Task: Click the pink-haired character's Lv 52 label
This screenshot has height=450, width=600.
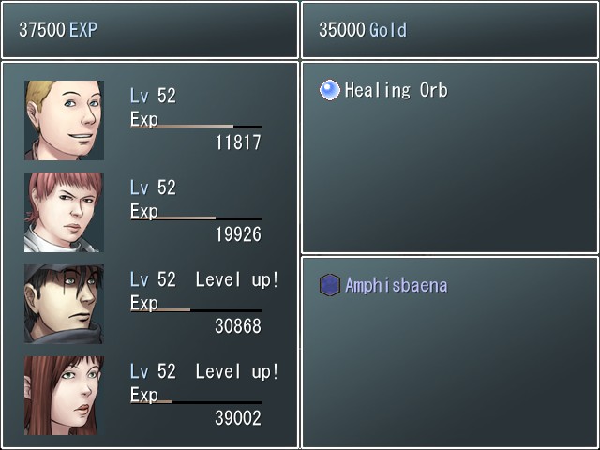Action: (x=153, y=187)
